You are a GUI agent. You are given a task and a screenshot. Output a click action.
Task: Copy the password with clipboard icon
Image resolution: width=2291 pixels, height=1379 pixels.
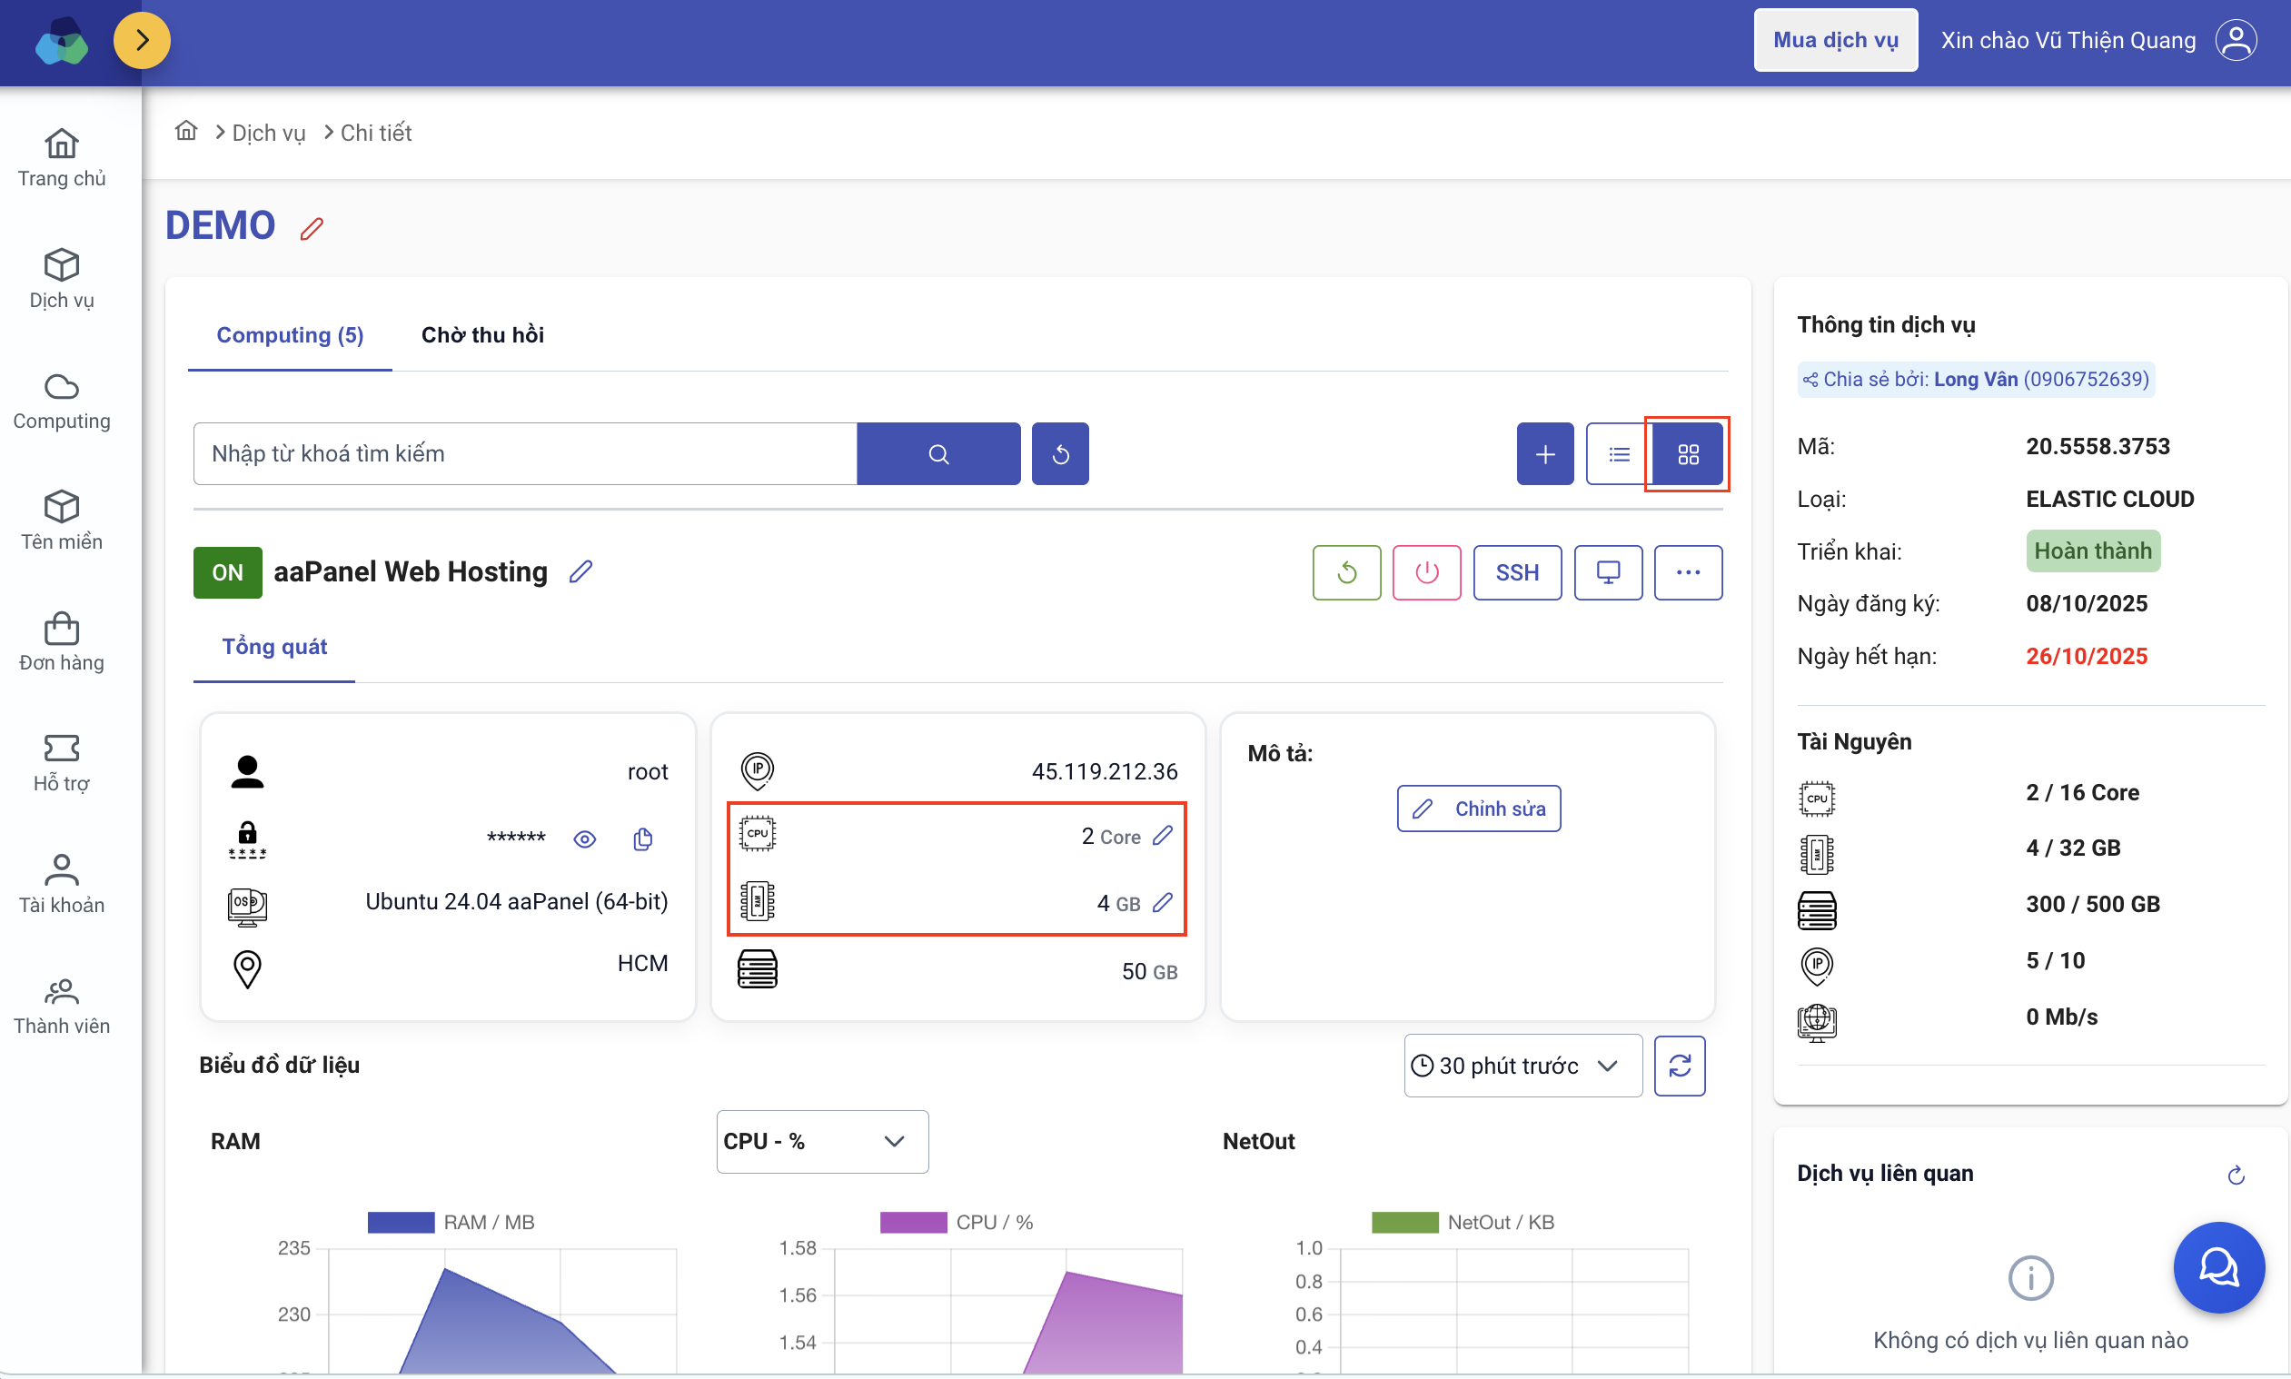point(642,839)
